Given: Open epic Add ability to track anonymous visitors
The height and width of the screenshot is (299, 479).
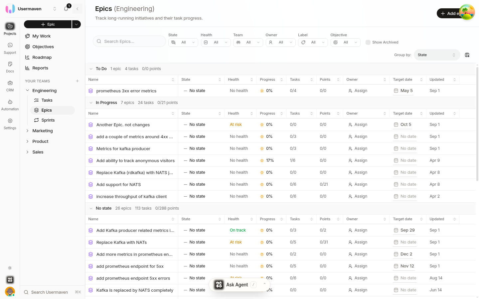Looking at the screenshot, I should (135, 161).
